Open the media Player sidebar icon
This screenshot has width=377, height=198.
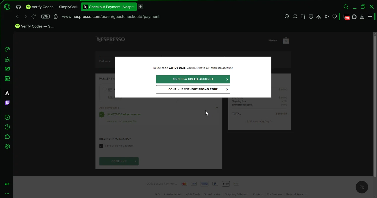[7, 117]
